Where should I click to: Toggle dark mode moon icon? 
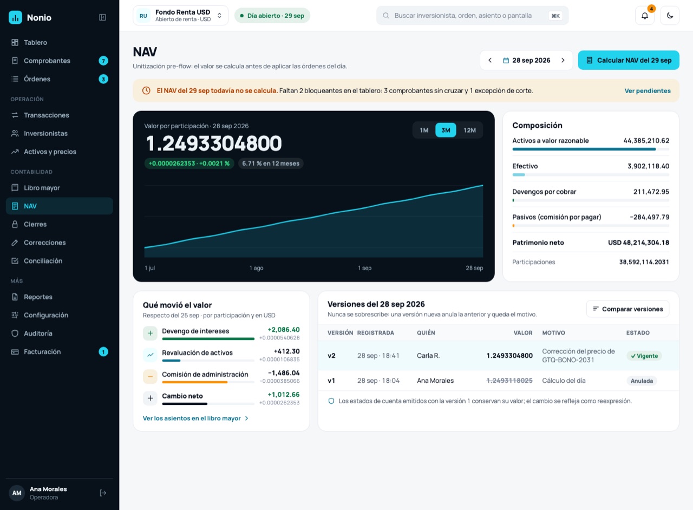point(670,16)
